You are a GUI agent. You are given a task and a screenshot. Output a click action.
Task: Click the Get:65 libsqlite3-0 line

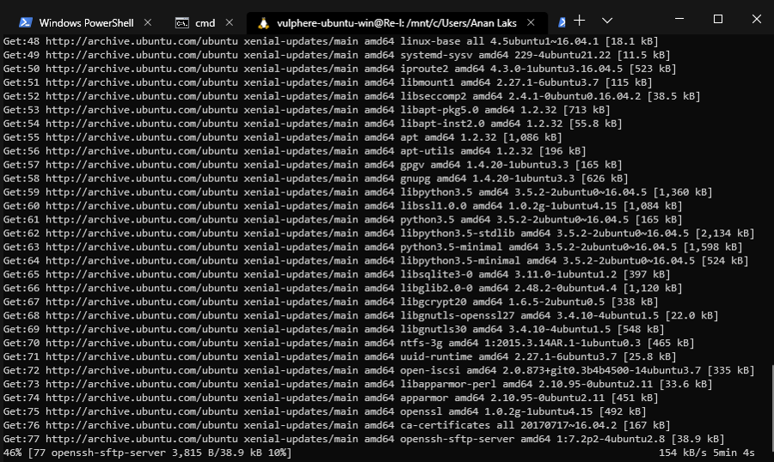336,275
